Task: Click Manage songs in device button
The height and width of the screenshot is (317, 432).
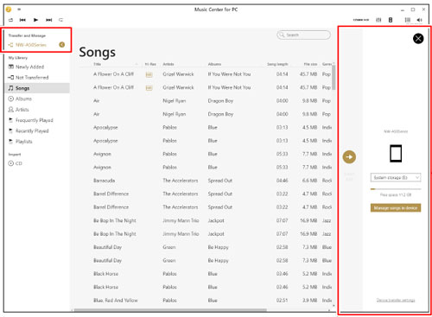Action: 396,208
